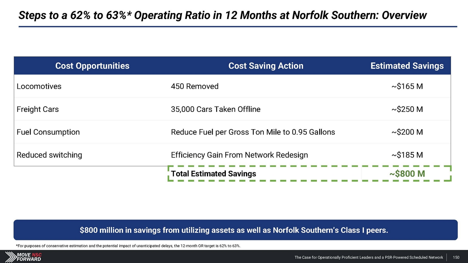The width and height of the screenshot is (468, 263).
Task: Select the Cost Opportunities column header
Action: pos(92,66)
